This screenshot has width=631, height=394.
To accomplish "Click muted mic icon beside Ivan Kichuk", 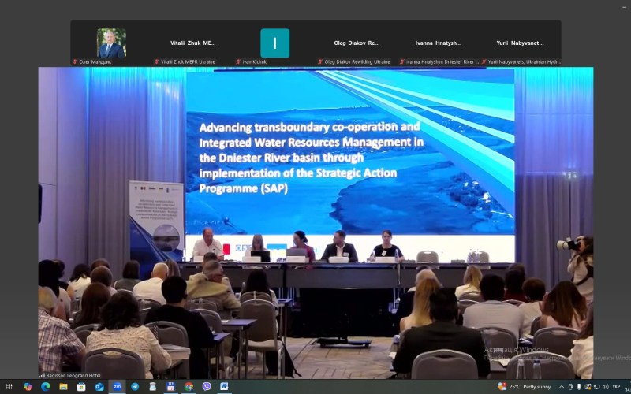I will 238,62.
